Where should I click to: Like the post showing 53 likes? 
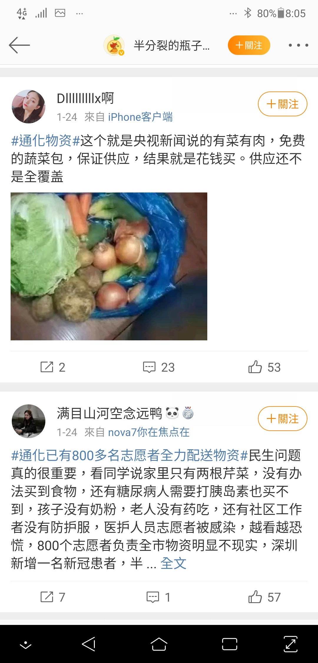264,367
